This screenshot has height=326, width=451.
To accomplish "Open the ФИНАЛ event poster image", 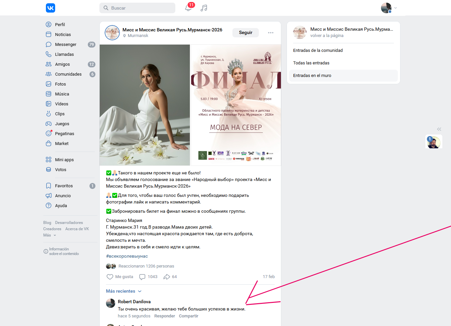I will (236, 105).
